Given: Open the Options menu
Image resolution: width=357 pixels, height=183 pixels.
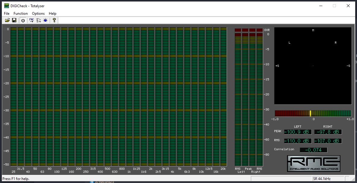Looking at the screenshot, I should click(x=38, y=14).
